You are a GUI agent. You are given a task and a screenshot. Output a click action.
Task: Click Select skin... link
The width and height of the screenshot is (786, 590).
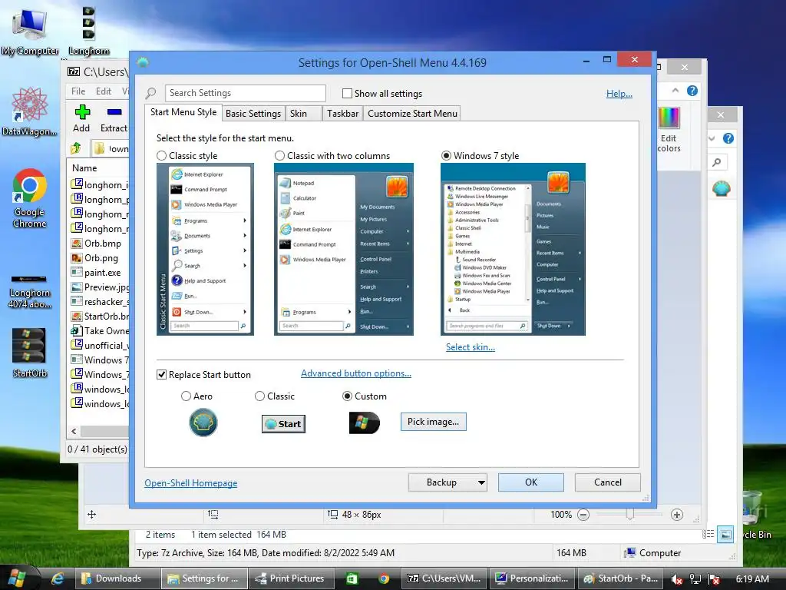(471, 347)
